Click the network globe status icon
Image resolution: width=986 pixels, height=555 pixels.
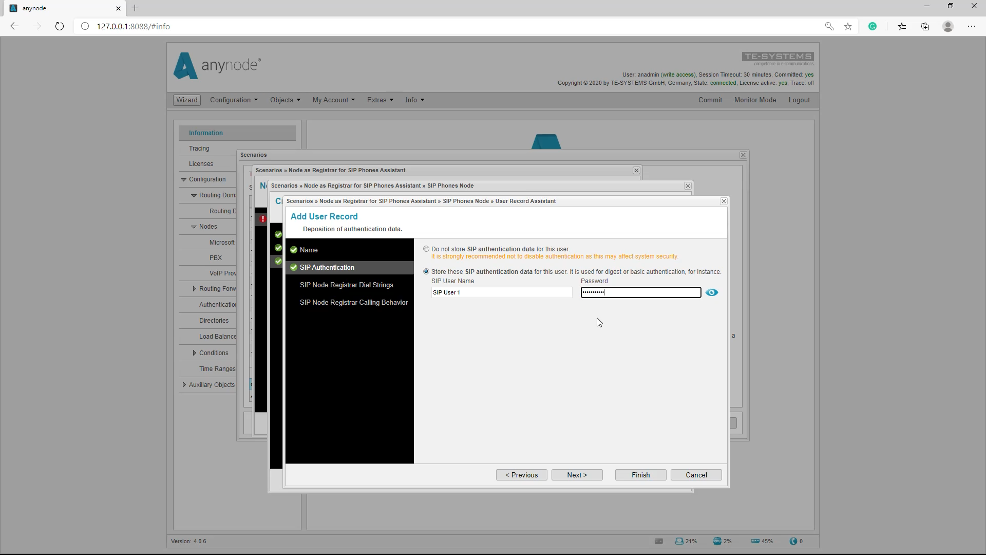793,541
